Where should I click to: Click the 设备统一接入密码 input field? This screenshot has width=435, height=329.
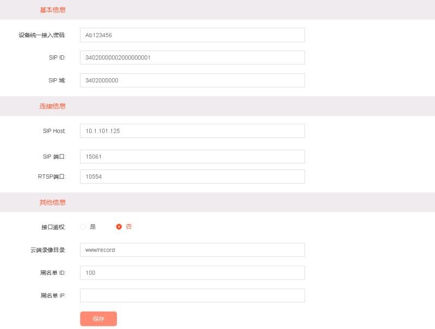[x=192, y=35]
